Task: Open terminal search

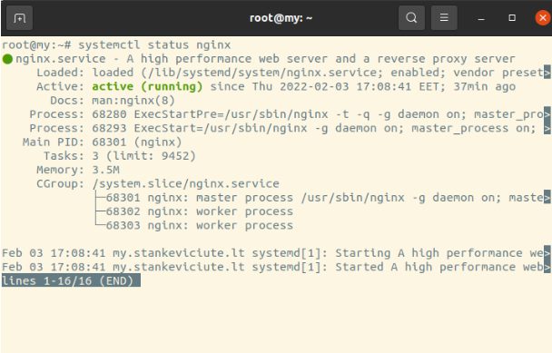Action: coord(411,17)
